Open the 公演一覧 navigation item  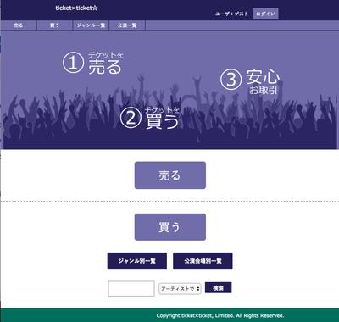pyautogui.click(x=127, y=25)
